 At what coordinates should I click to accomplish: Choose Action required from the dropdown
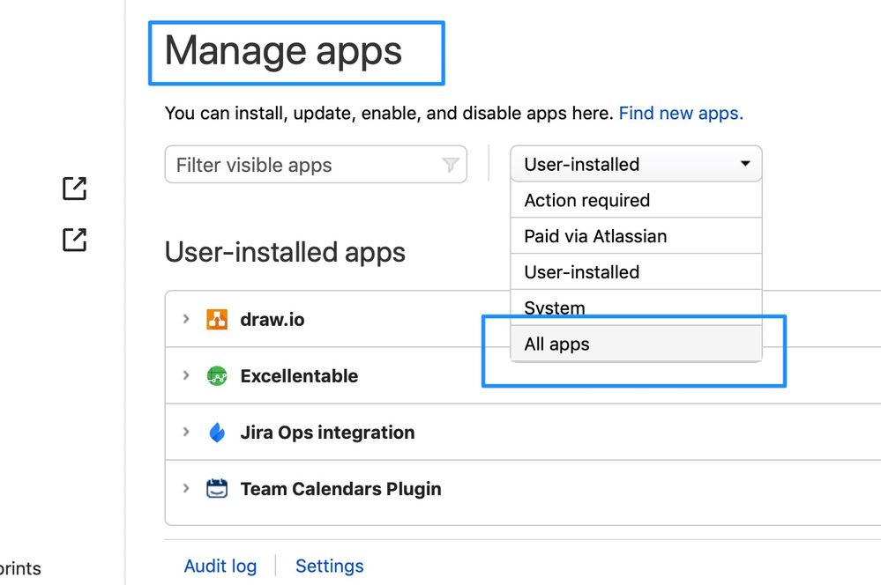click(x=636, y=200)
